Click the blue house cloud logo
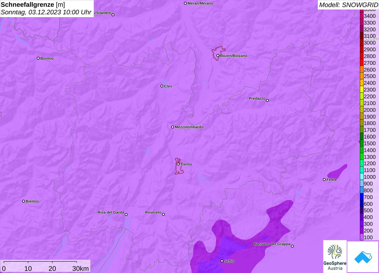 coord(363,257)
